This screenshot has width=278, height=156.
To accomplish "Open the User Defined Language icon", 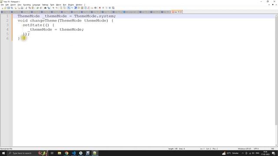I will [x=79, y=8].
